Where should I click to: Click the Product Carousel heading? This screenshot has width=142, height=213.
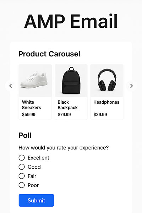[x=49, y=54]
